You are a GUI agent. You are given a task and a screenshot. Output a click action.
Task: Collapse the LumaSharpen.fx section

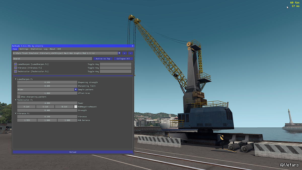click(x=16, y=79)
